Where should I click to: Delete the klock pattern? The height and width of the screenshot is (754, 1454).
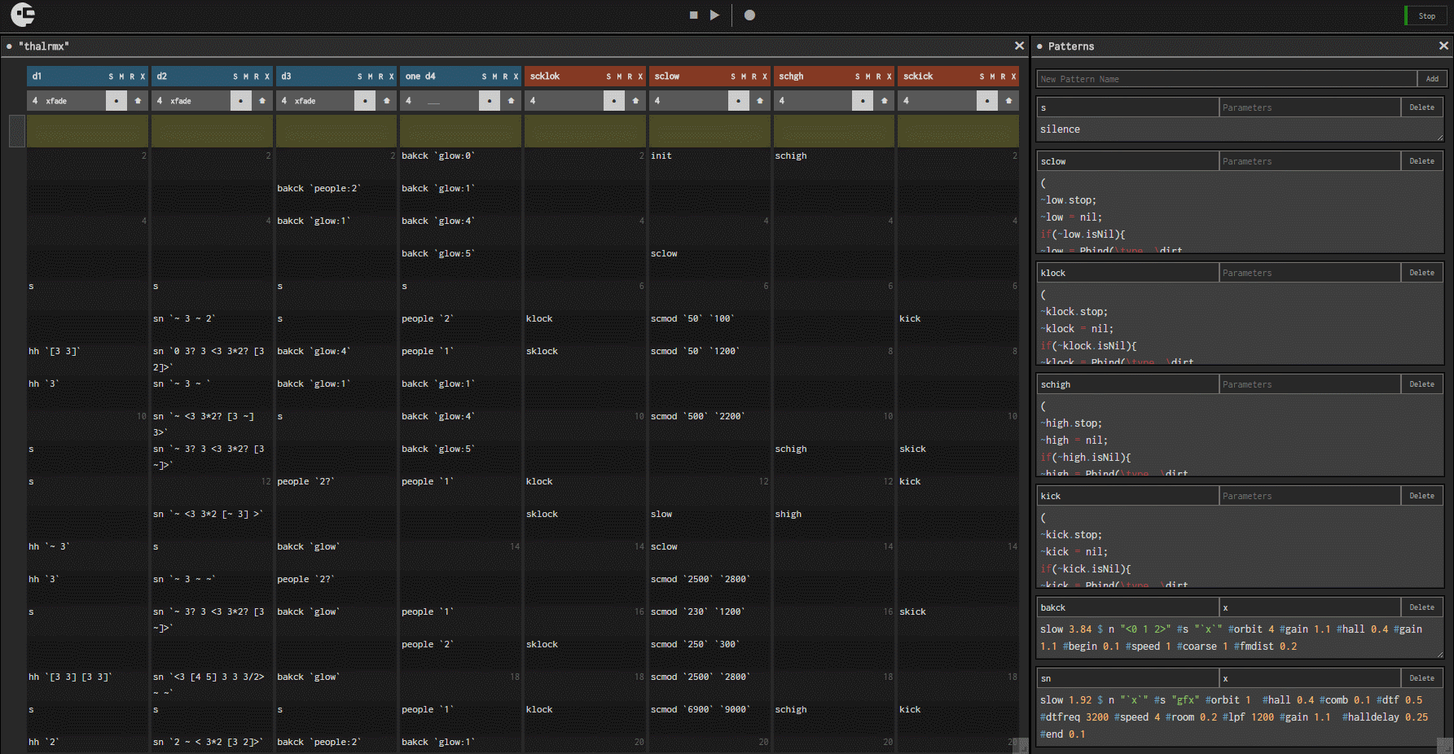1421,273
